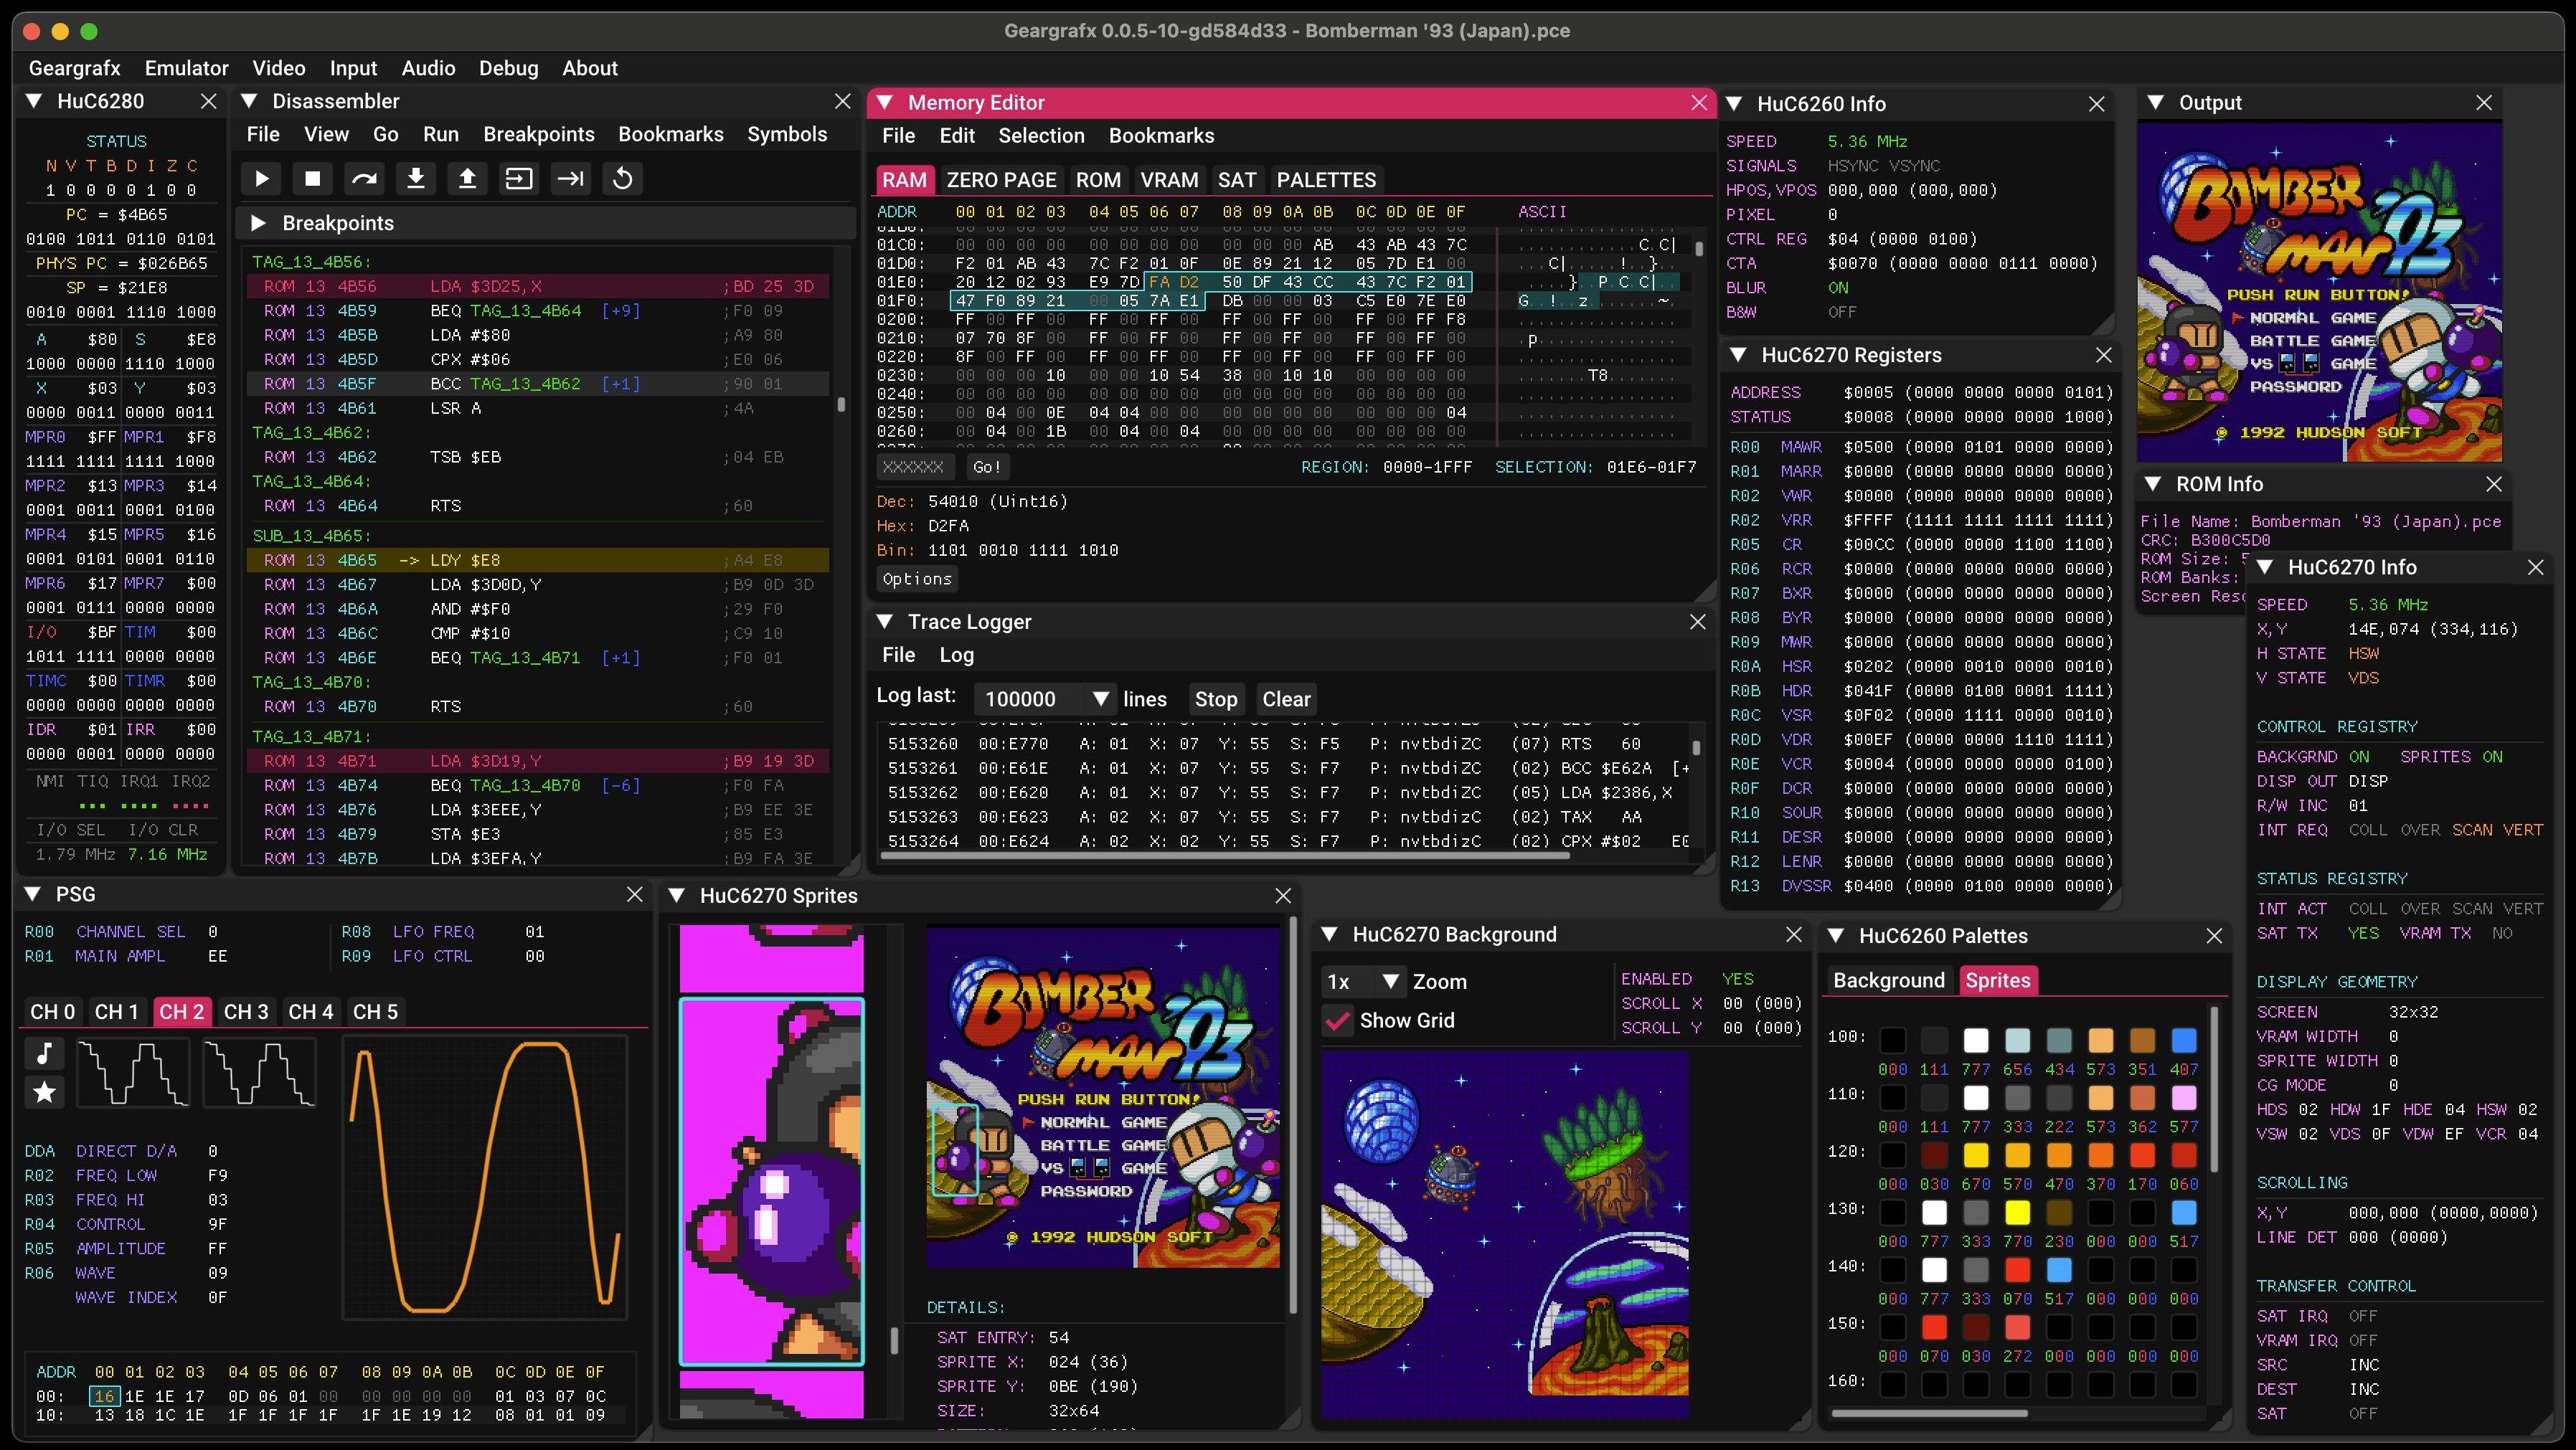The height and width of the screenshot is (1450, 2576).
Task: Close the HuC6260 Info panel
Action: (2097, 104)
